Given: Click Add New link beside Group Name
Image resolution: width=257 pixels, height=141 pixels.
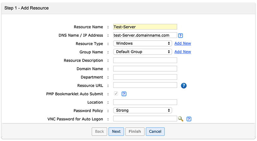Looking at the screenshot, I should 183,52.
